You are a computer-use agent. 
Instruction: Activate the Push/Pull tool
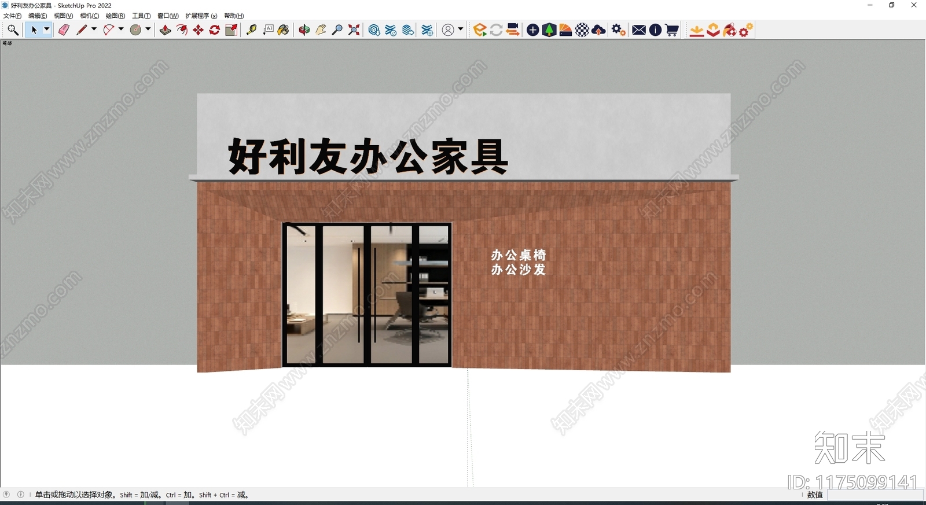tap(166, 30)
